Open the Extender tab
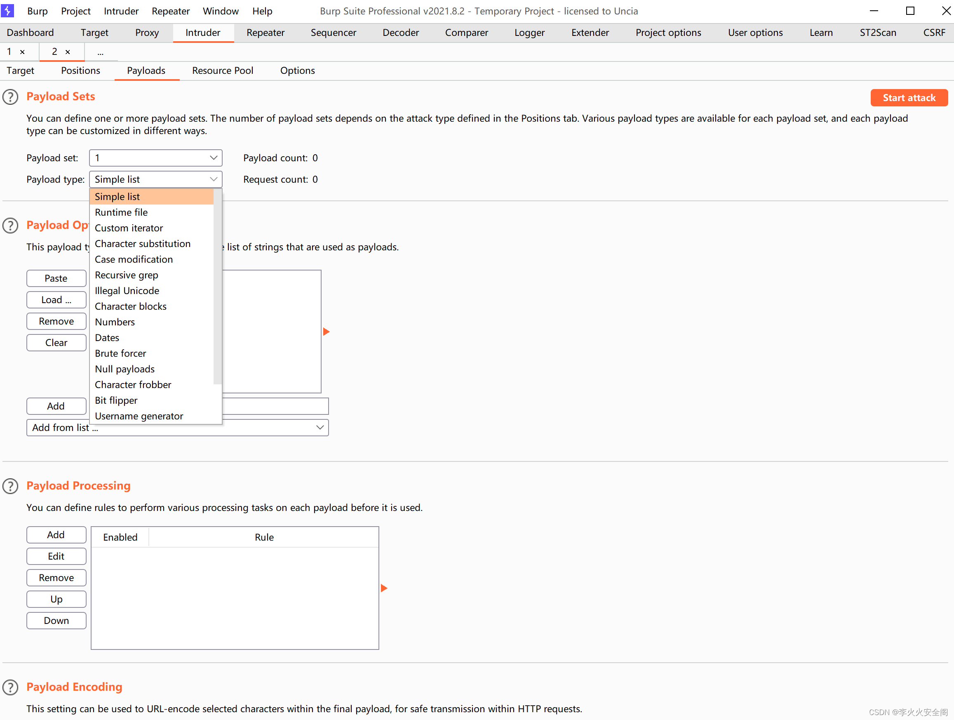Viewport: 954px width, 720px height. (590, 33)
